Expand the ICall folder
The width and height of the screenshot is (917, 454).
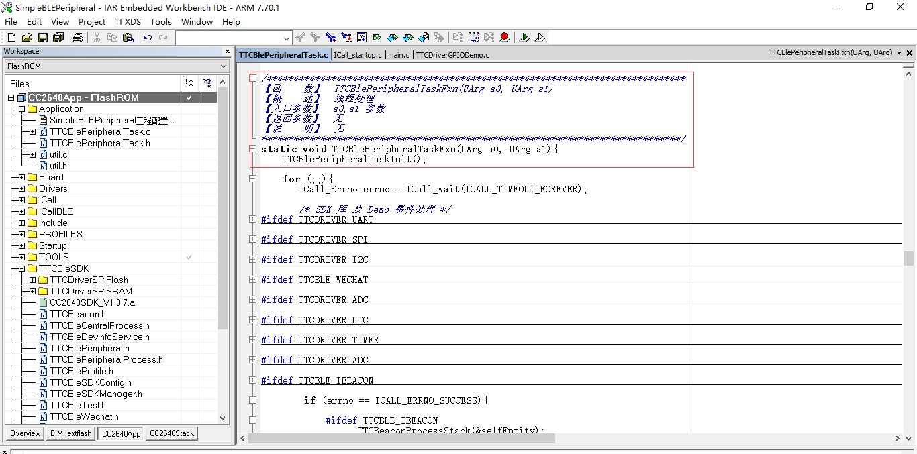click(x=21, y=200)
